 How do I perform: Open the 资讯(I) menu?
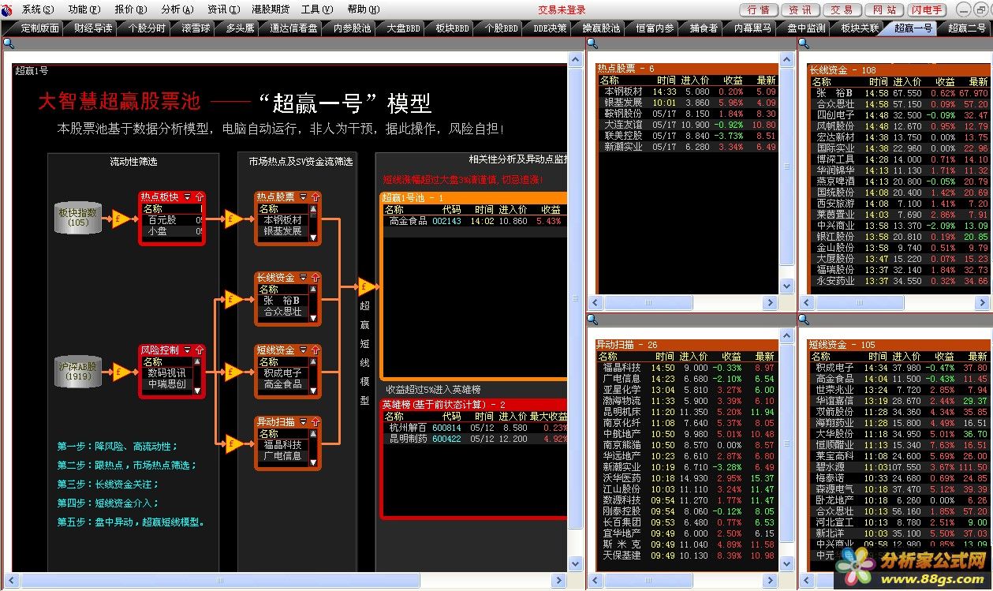(x=224, y=9)
